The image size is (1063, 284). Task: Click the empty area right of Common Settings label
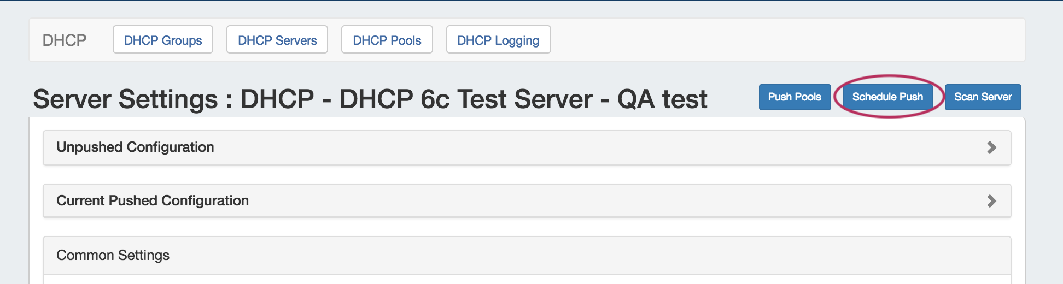point(547,255)
